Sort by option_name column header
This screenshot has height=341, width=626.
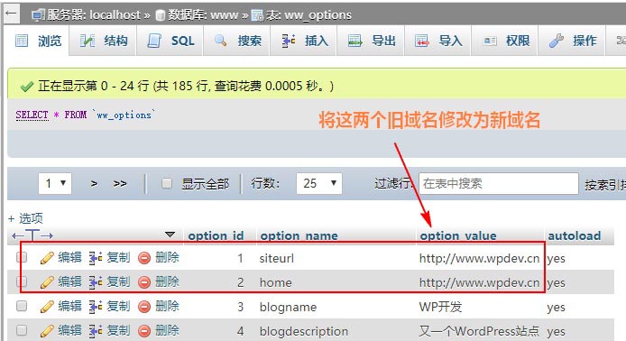point(299,235)
